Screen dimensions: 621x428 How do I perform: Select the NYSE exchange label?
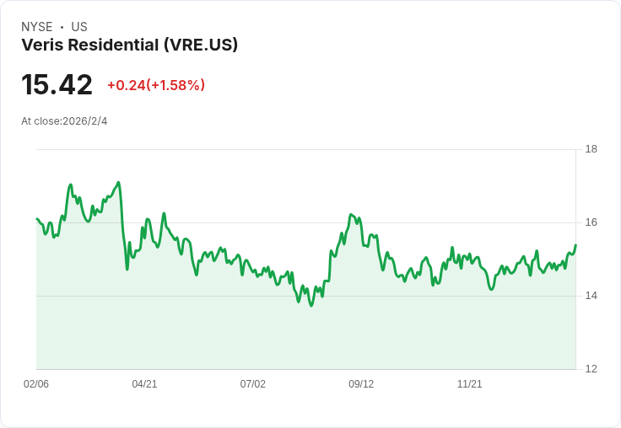point(37,27)
